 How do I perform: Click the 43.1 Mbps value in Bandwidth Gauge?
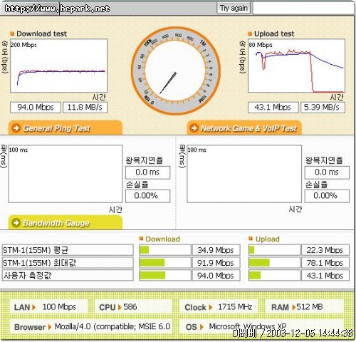325,276
